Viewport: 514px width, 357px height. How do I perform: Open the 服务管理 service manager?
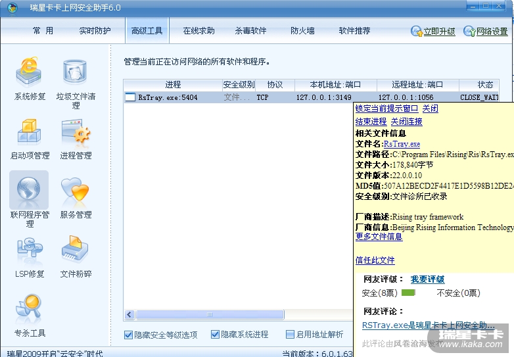[x=76, y=199]
